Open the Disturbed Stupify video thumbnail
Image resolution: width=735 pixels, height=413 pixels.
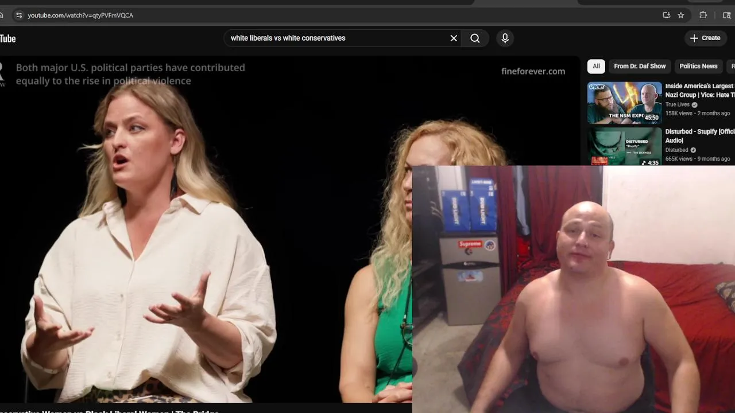624,146
